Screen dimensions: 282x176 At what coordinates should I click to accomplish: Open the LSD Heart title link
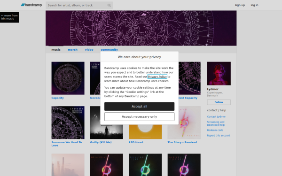[x=136, y=142]
